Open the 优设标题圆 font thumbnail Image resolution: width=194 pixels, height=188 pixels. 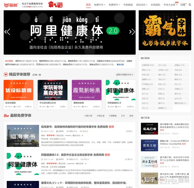click(18, 90)
